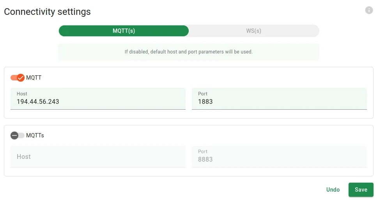Screen dimensions: 379x201
Task: Click the MQTTs Port field showing 8883
Action: (x=279, y=157)
